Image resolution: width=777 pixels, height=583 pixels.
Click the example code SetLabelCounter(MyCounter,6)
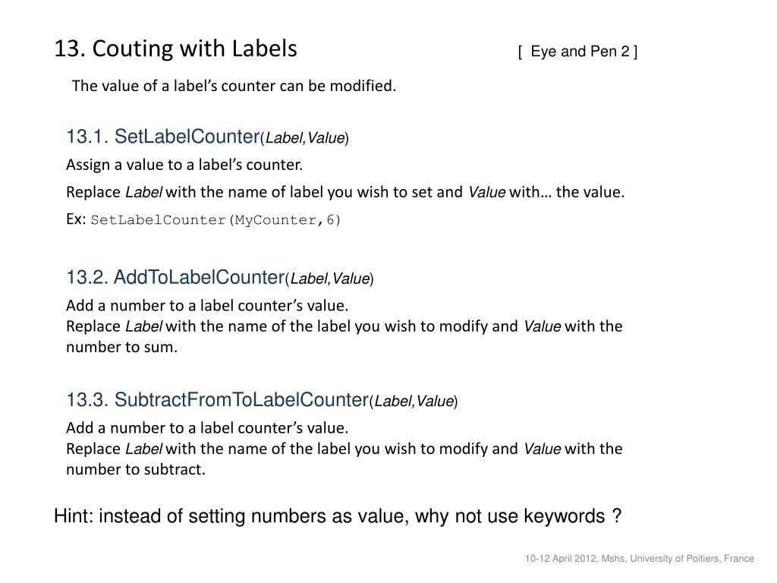tap(216, 219)
